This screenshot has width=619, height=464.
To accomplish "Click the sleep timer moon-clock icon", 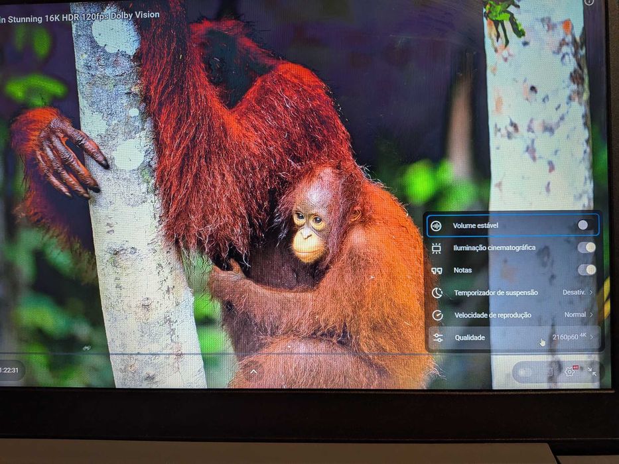I will point(437,293).
